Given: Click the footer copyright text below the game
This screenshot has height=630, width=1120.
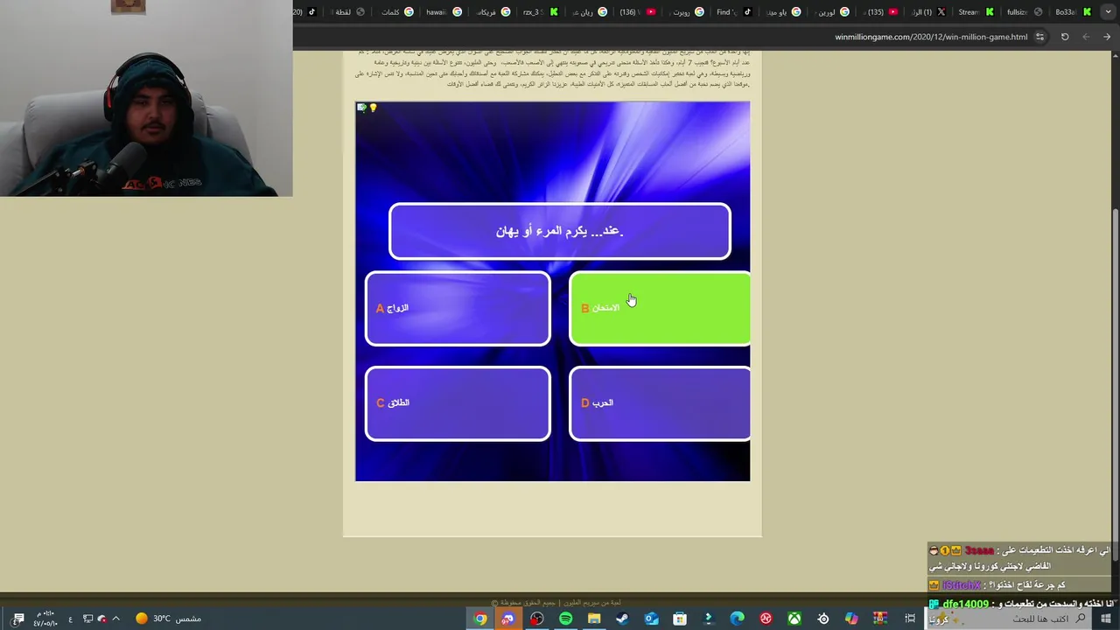Looking at the screenshot, I should coord(556,603).
